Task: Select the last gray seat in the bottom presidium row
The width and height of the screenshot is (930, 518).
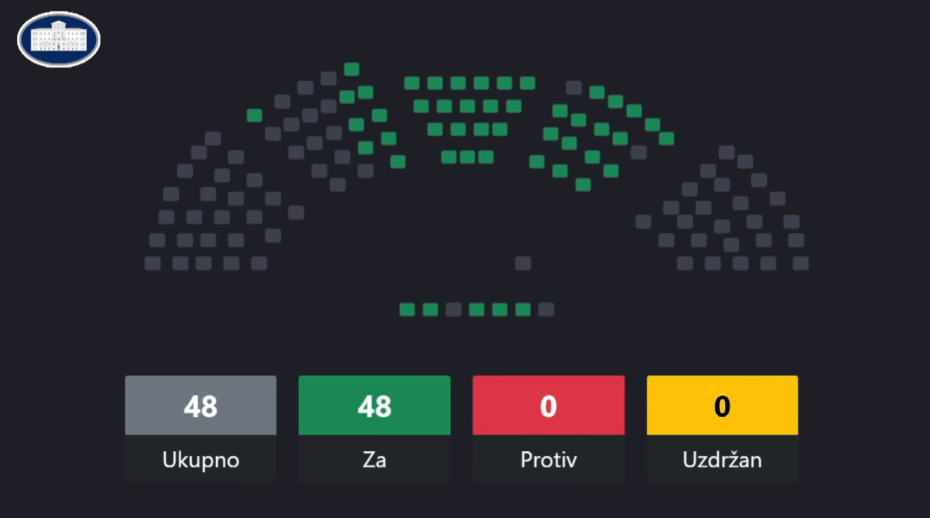Action: tap(546, 310)
